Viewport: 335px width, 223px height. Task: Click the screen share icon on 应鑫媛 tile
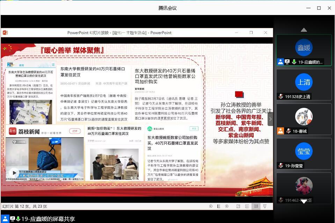point(287,62)
